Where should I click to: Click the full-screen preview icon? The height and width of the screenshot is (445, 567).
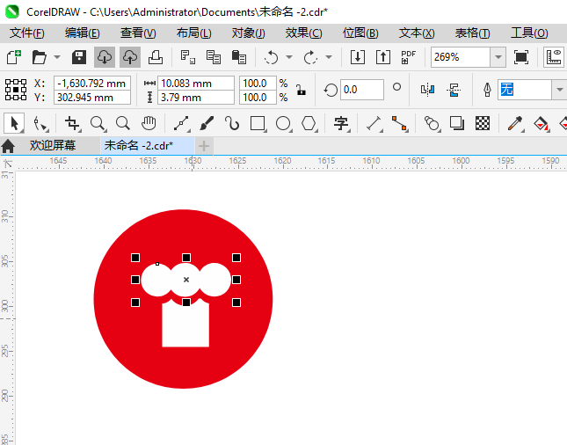click(x=521, y=57)
